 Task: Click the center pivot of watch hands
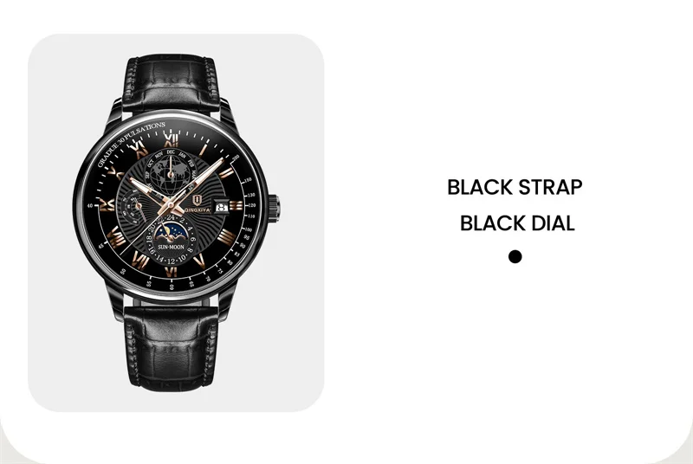(x=172, y=205)
